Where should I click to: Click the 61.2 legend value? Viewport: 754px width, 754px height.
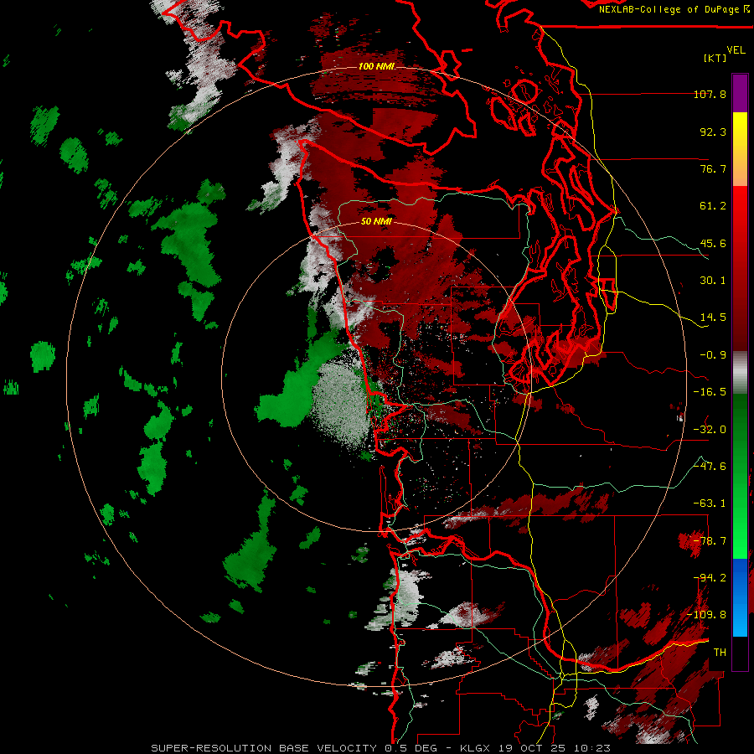[x=713, y=206]
